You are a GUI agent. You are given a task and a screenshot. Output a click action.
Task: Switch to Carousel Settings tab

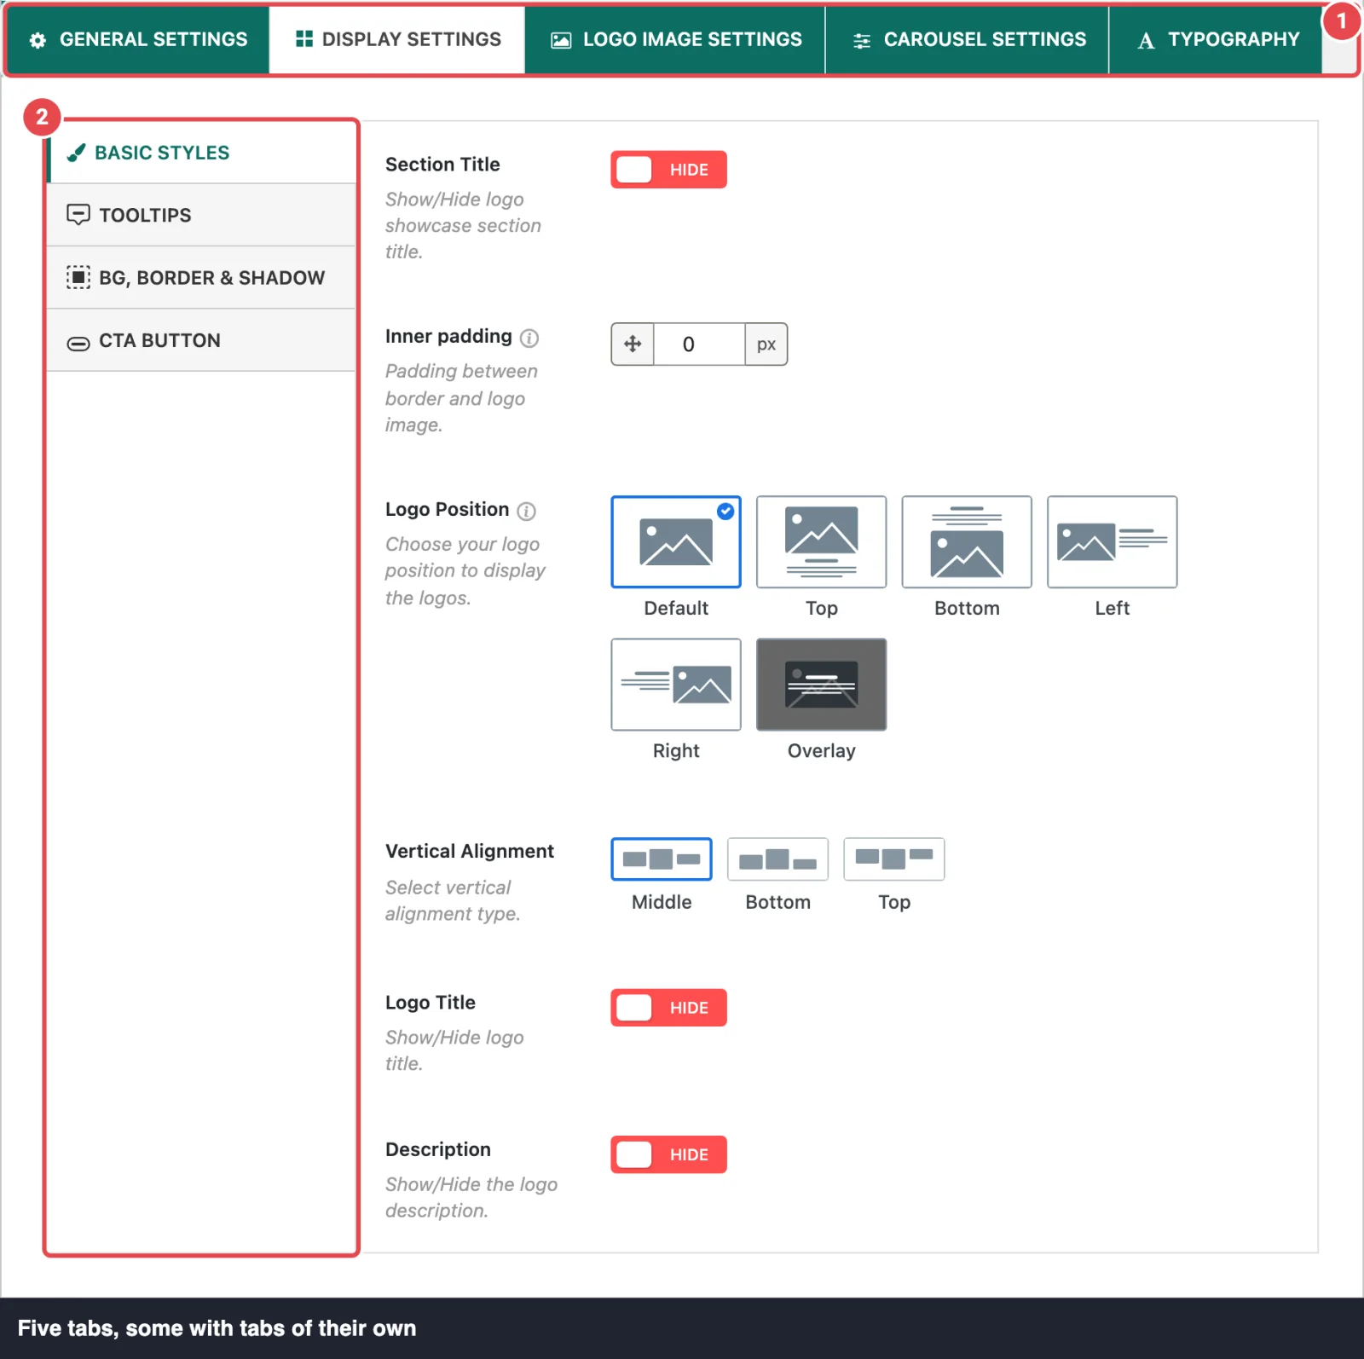coord(968,40)
